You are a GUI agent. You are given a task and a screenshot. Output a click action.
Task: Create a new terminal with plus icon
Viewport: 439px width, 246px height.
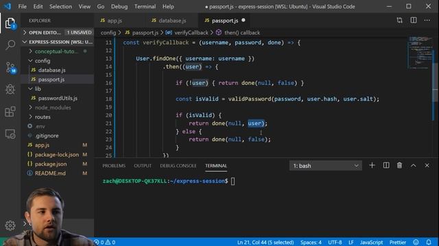tap(372, 165)
